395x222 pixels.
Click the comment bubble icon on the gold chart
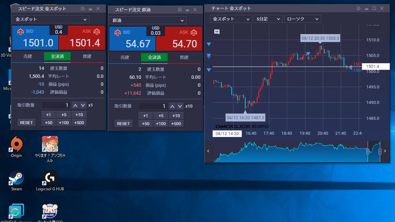217,32
